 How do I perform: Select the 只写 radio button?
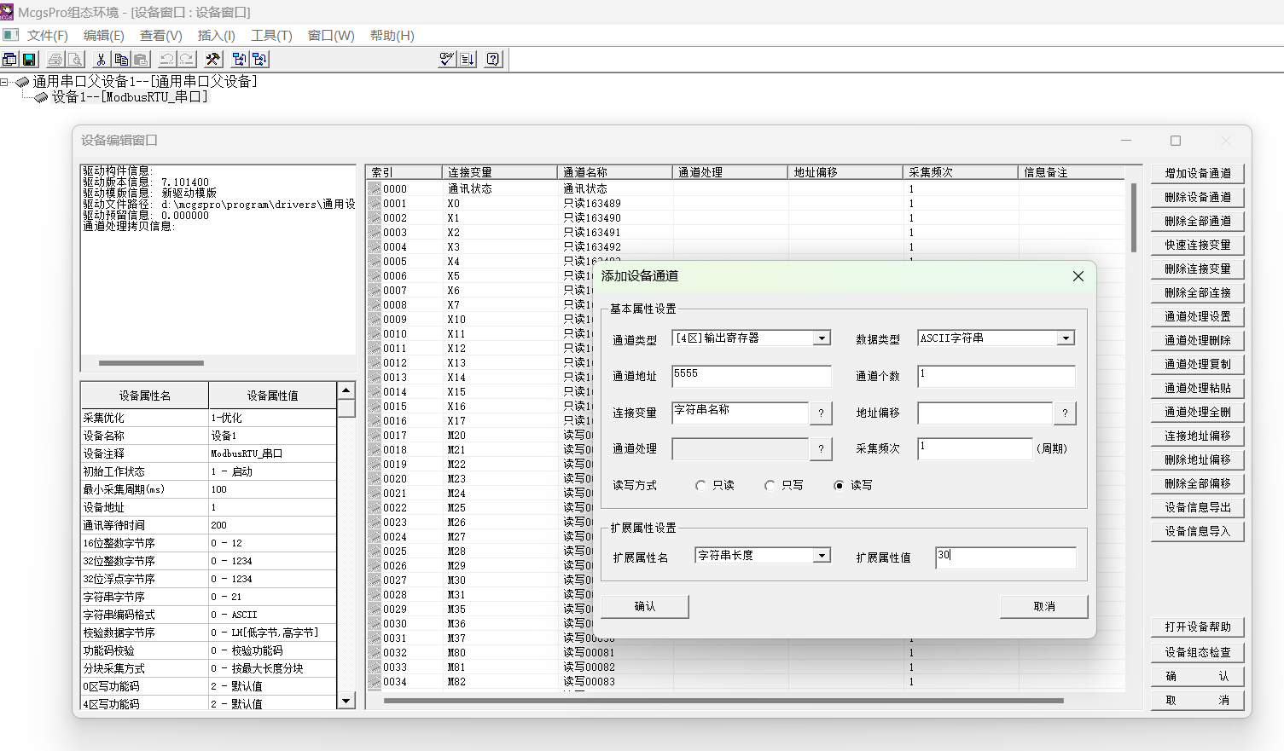[x=770, y=485]
